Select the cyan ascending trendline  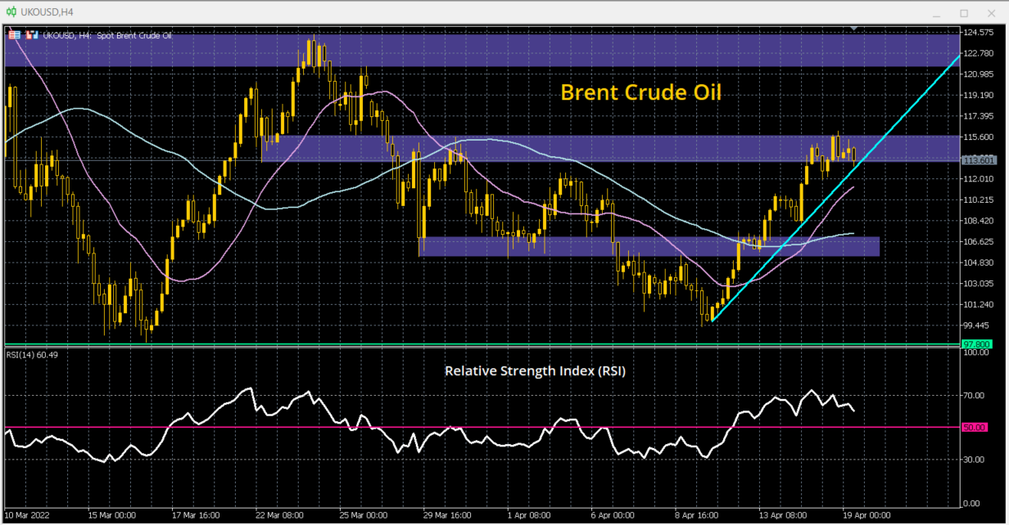click(835, 187)
